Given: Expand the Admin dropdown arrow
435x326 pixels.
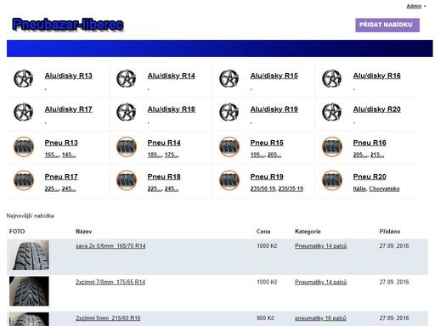Looking at the screenshot, I should (425, 6).
